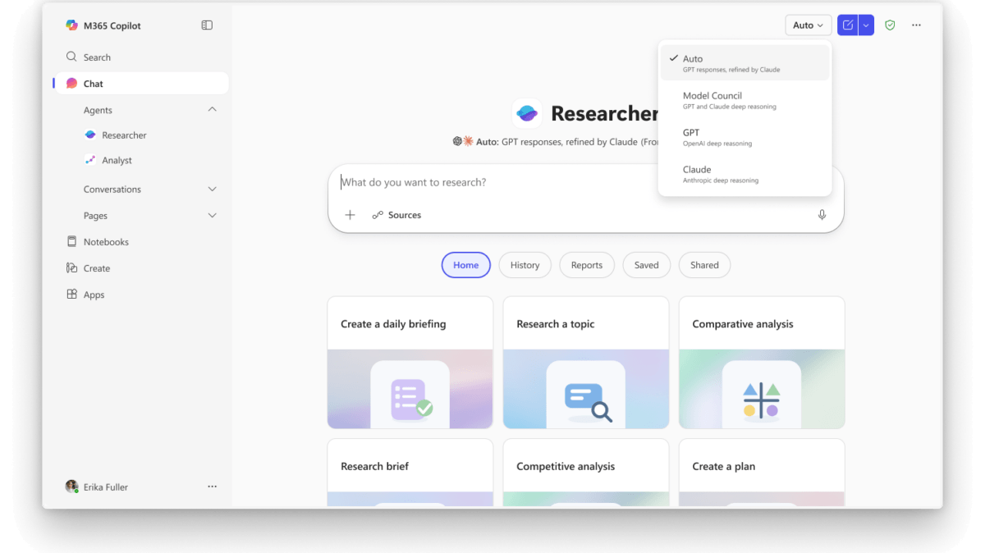Open the Comparative analysis card
The width and height of the screenshot is (985, 553).
pos(762,363)
